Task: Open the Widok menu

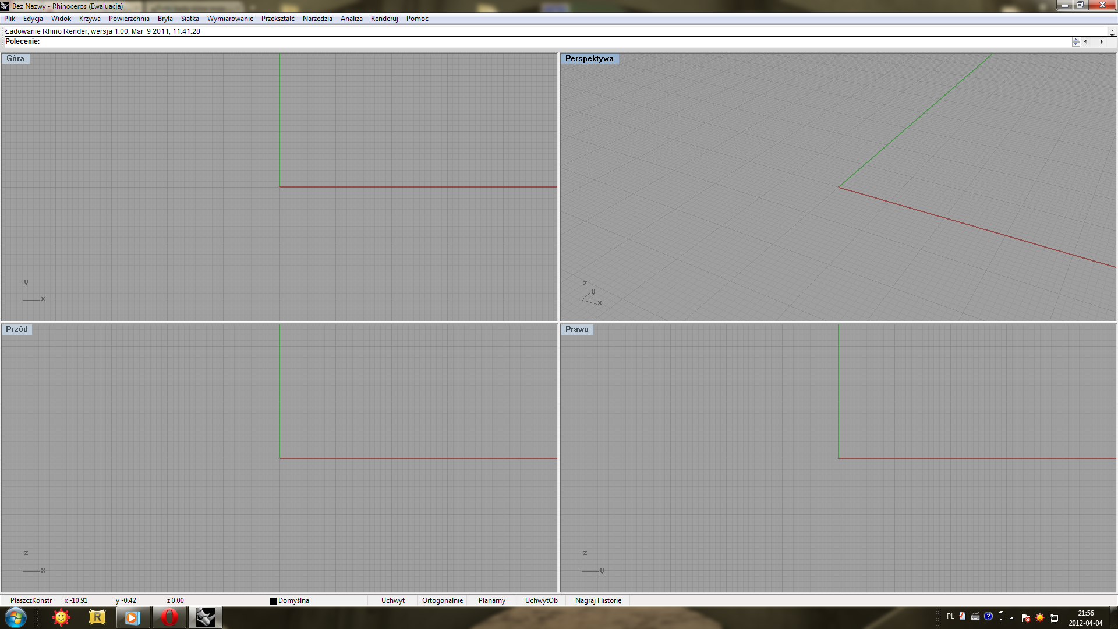Action: pyautogui.click(x=61, y=19)
